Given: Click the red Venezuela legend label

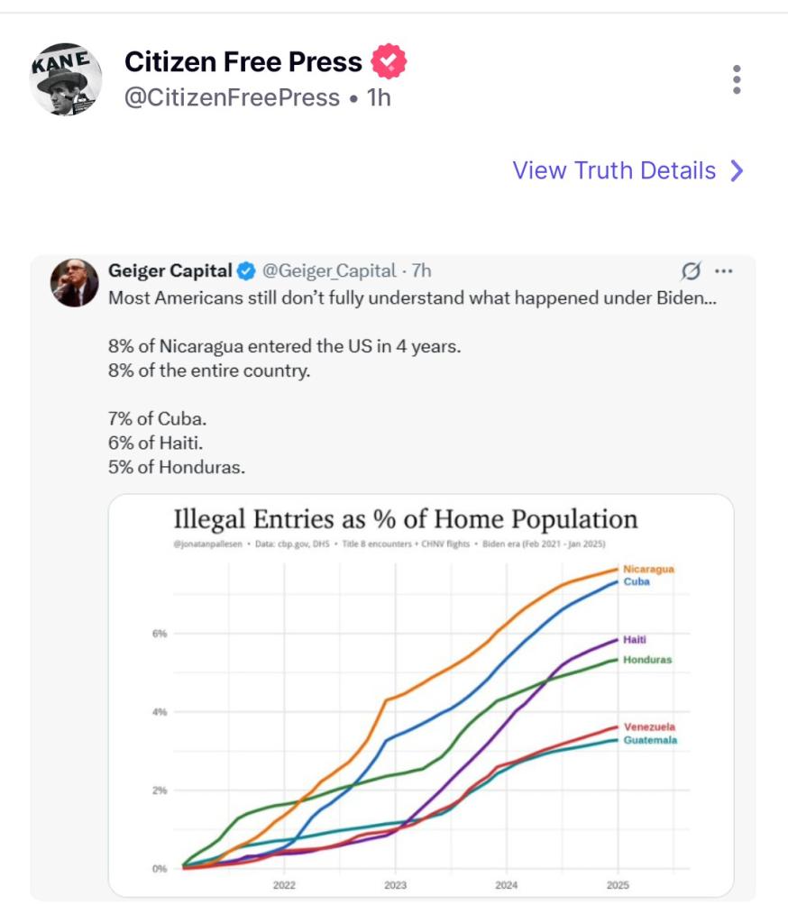Looking at the screenshot, I should (x=649, y=727).
